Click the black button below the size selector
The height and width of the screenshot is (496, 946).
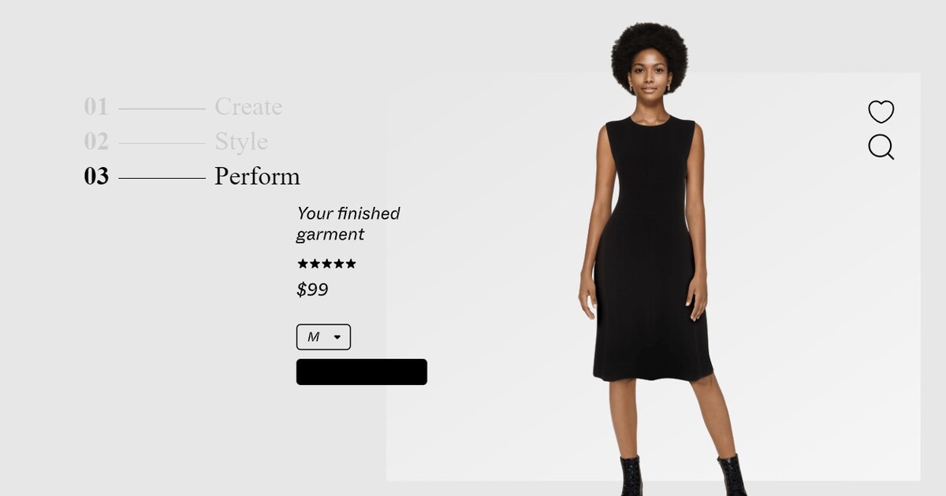click(x=362, y=372)
